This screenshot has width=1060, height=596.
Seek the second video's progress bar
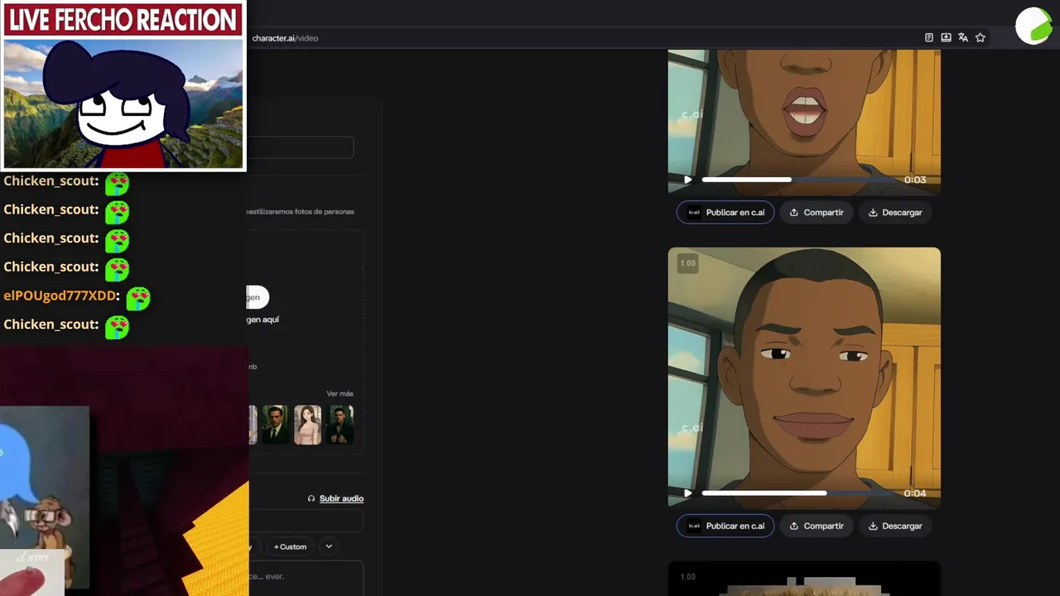(799, 493)
